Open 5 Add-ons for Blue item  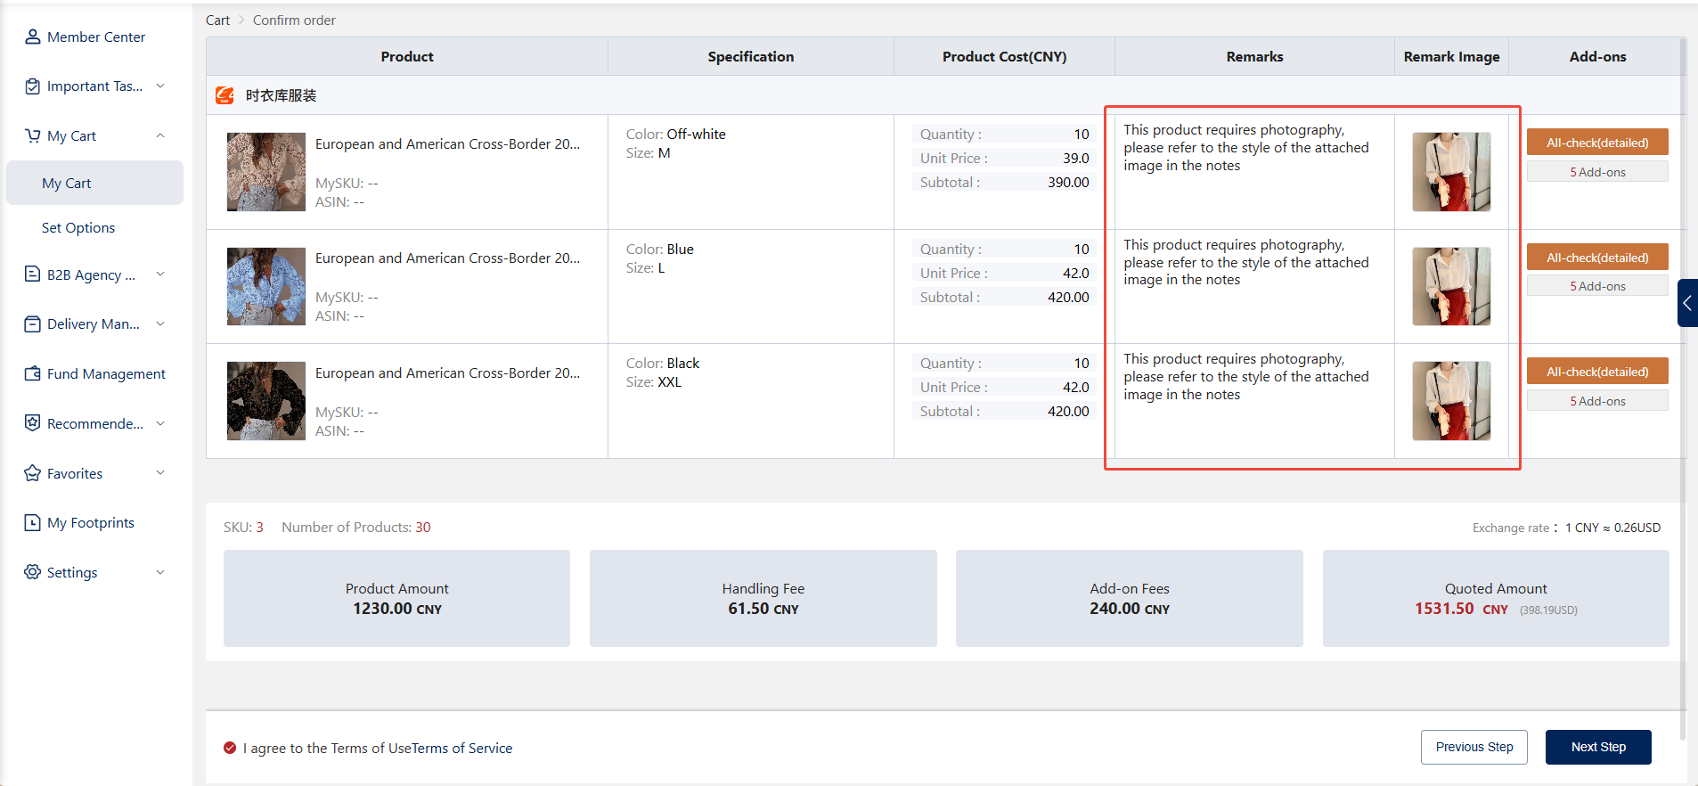pos(1597,286)
